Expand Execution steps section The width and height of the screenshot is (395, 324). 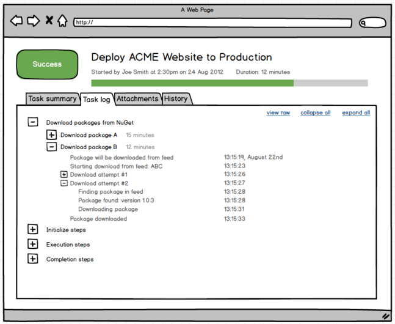(x=33, y=245)
